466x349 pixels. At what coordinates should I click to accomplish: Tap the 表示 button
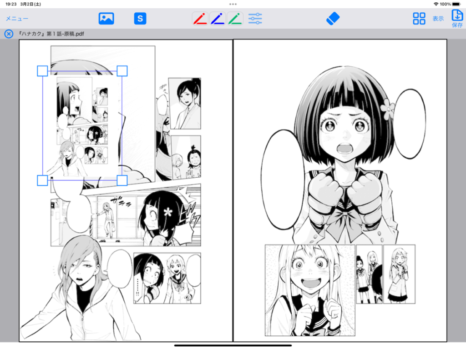(x=438, y=19)
